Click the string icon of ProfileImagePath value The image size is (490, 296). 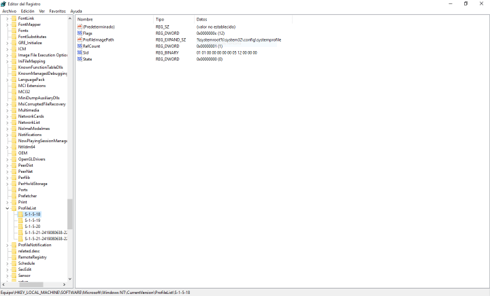tap(80, 39)
